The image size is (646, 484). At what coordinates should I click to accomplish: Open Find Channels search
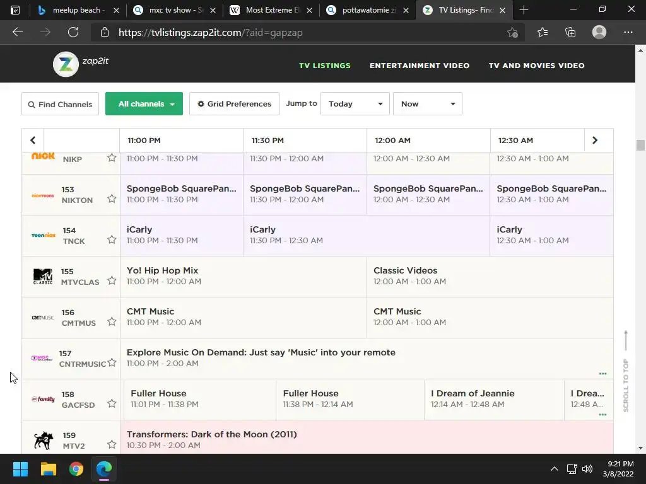tap(60, 104)
